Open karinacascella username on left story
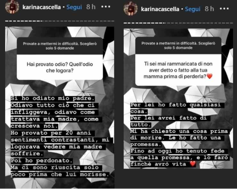The width and height of the screenshot is (237, 189). [x=42, y=7]
